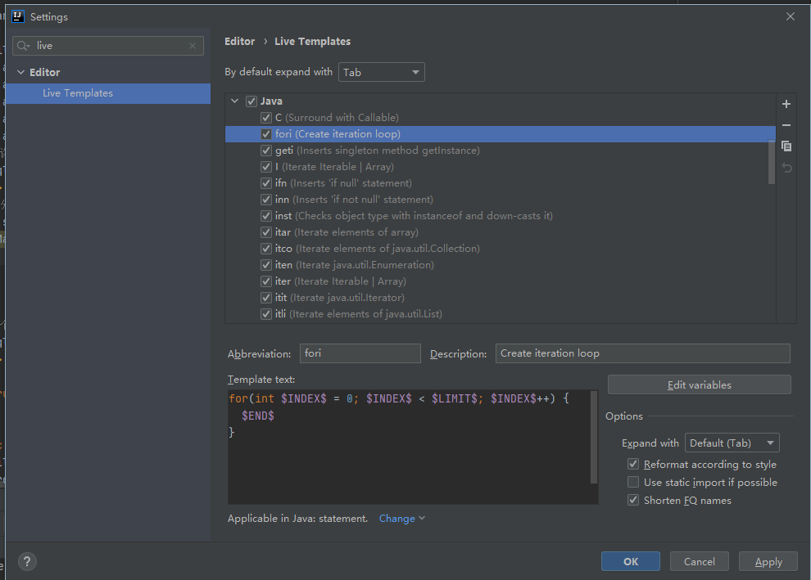
Task: Toggle Reformat according to style
Action: (633, 464)
